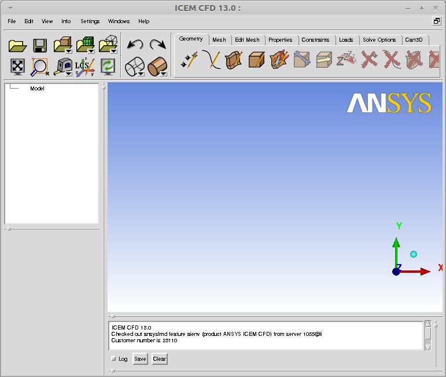Open the Edit menu
This screenshot has height=377, width=446.
pos(29,21)
